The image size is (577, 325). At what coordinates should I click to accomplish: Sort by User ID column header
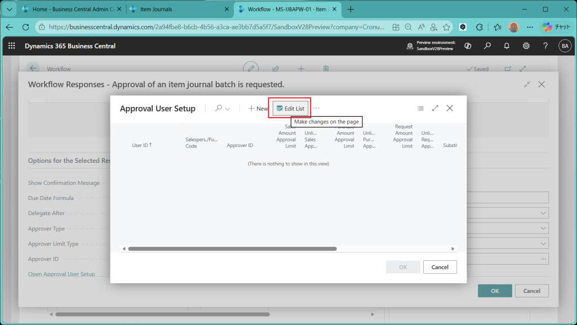point(141,145)
